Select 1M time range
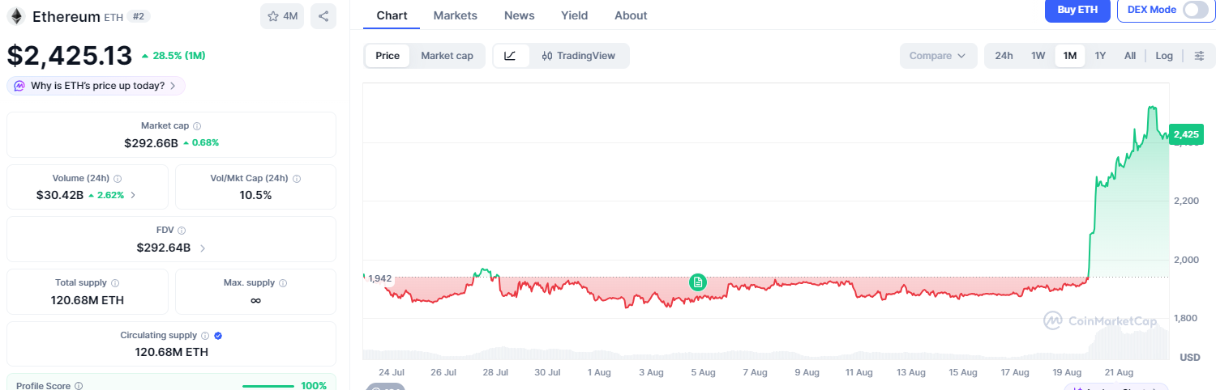This screenshot has width=1216, height=390. click(x=1070, y=56)
